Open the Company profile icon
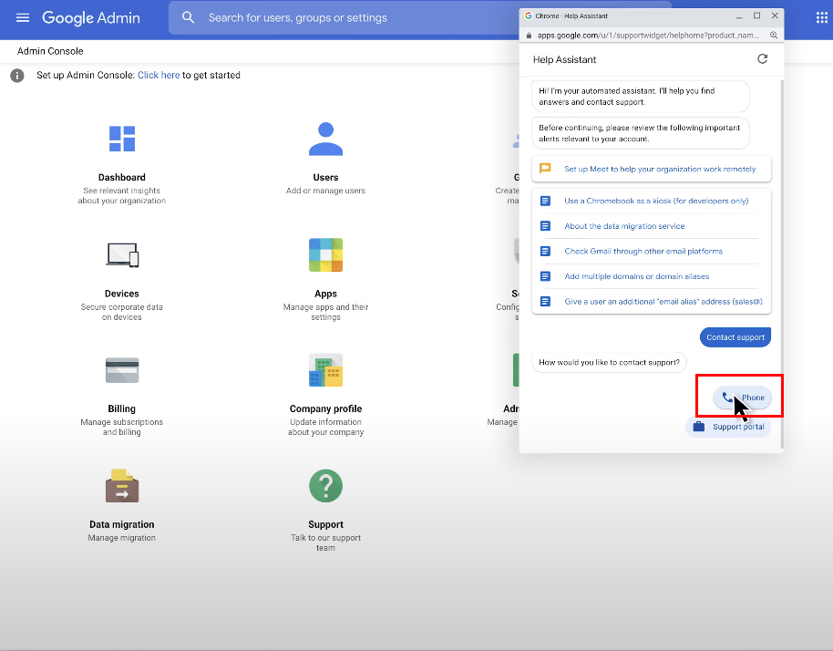This screenshot has width=833, height=651. pos(325,370)
